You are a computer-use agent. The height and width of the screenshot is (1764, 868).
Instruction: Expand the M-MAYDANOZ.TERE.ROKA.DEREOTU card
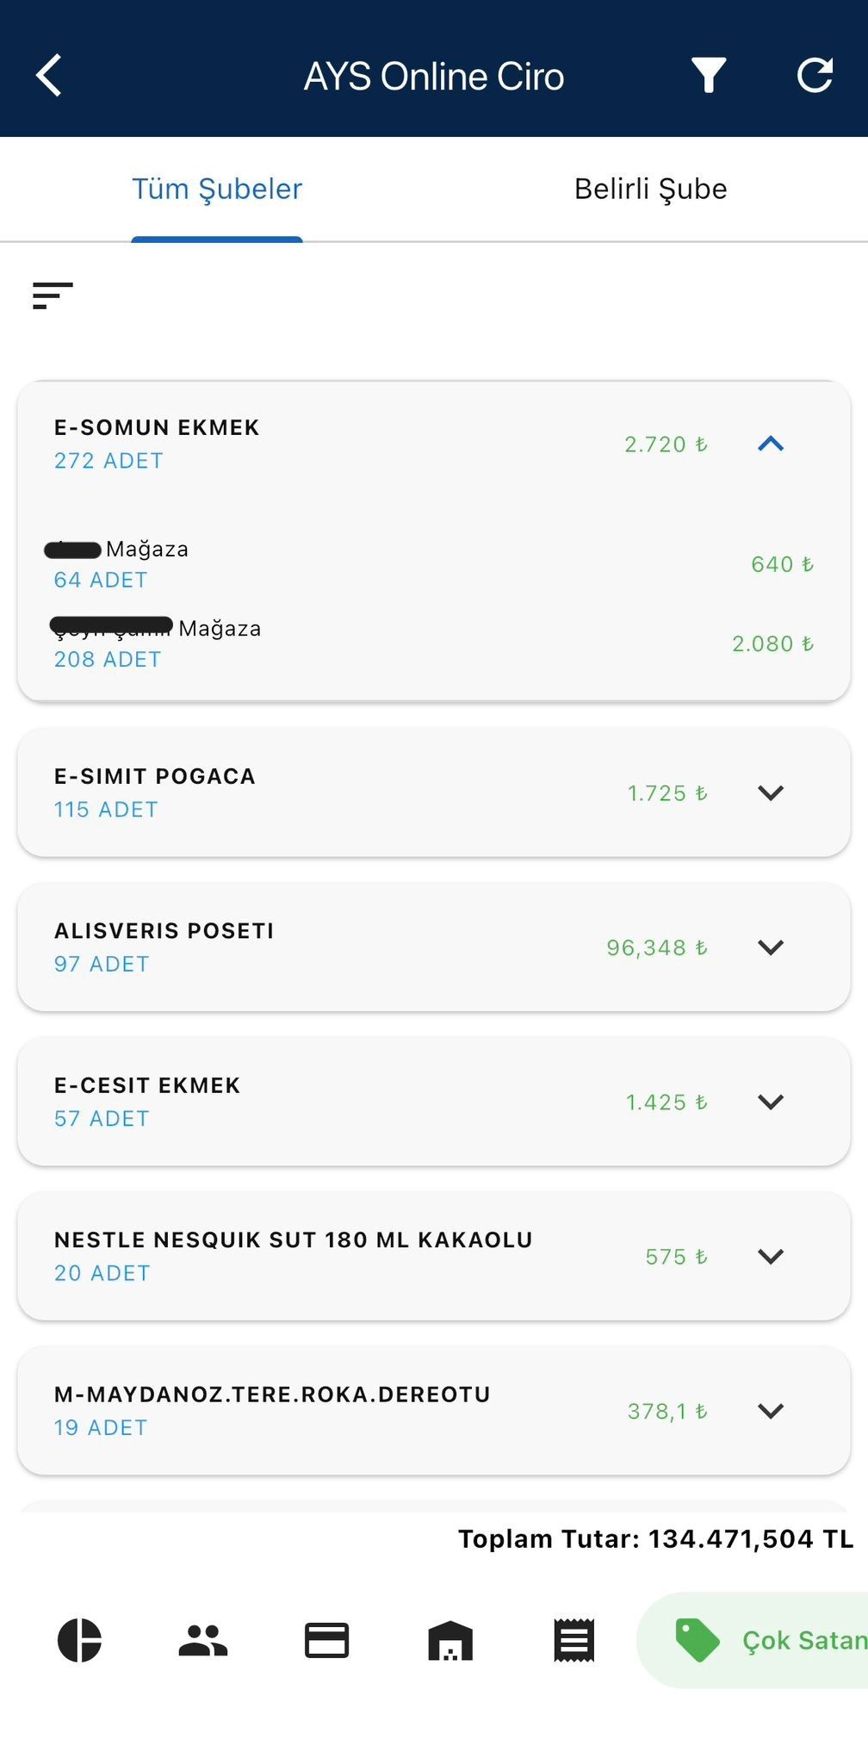click(771, 1411)
